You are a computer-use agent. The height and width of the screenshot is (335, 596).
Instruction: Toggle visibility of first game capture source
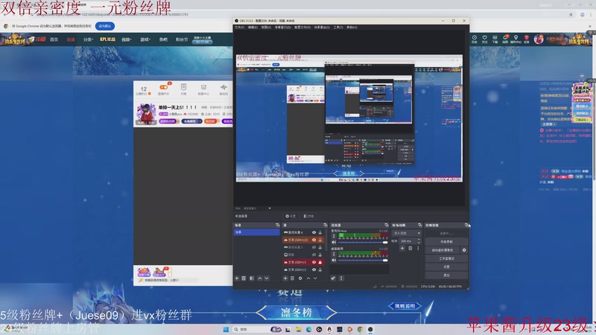[314, 232]
